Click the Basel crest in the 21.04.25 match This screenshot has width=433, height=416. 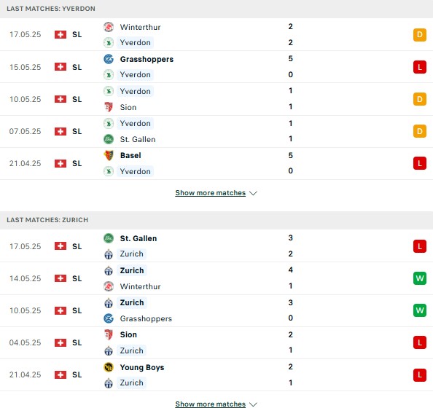coord(109,155)
